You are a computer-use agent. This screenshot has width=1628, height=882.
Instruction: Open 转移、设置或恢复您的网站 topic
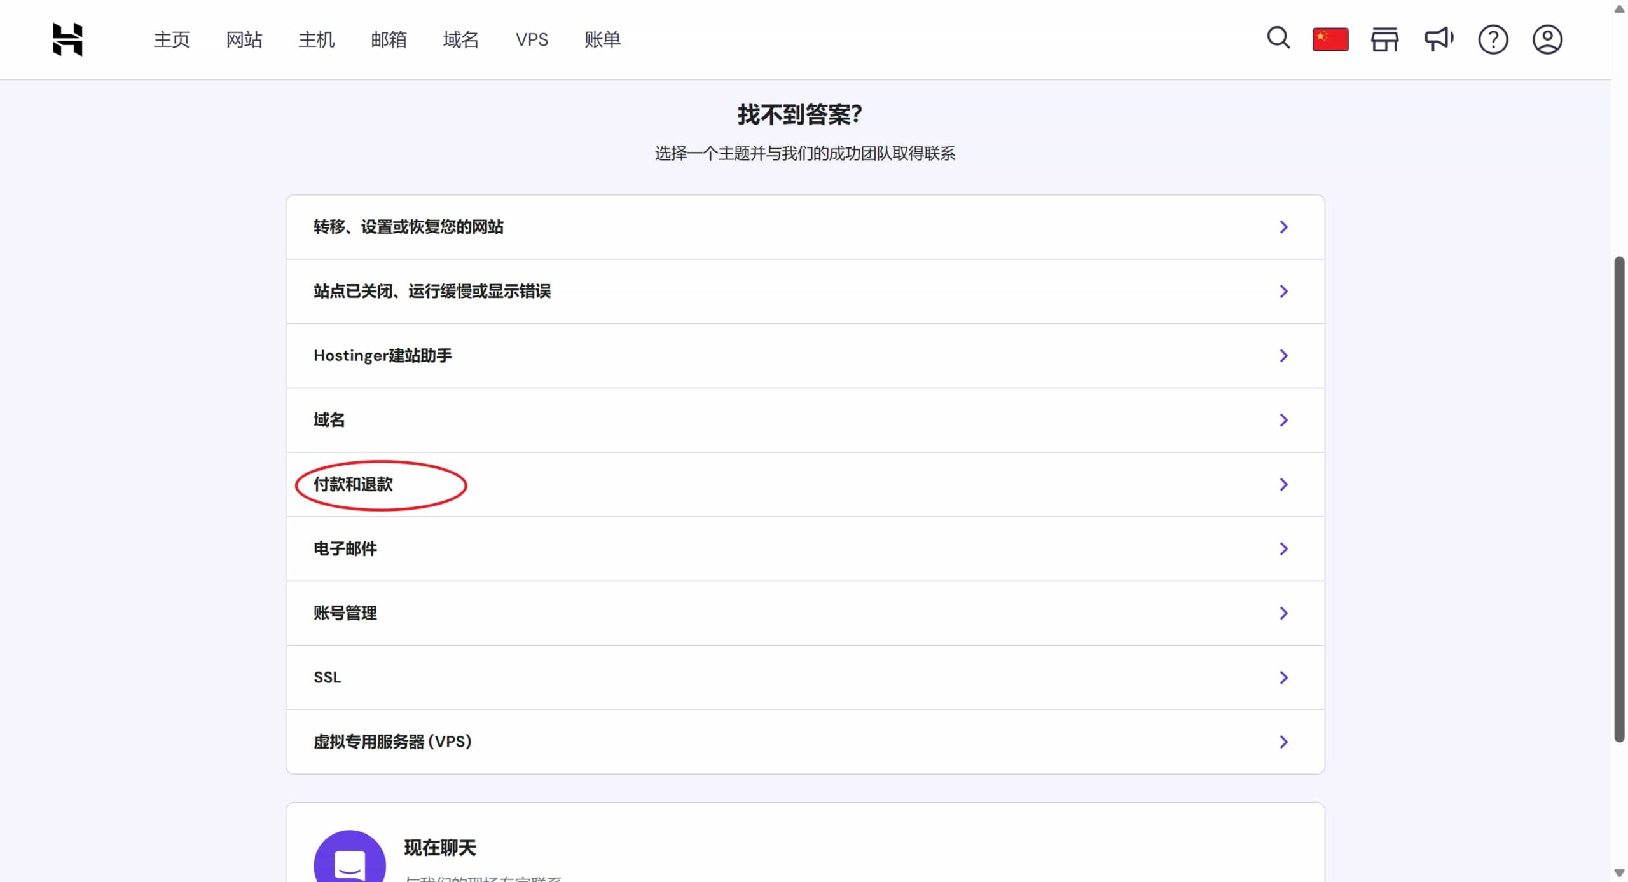pos(408,227)
